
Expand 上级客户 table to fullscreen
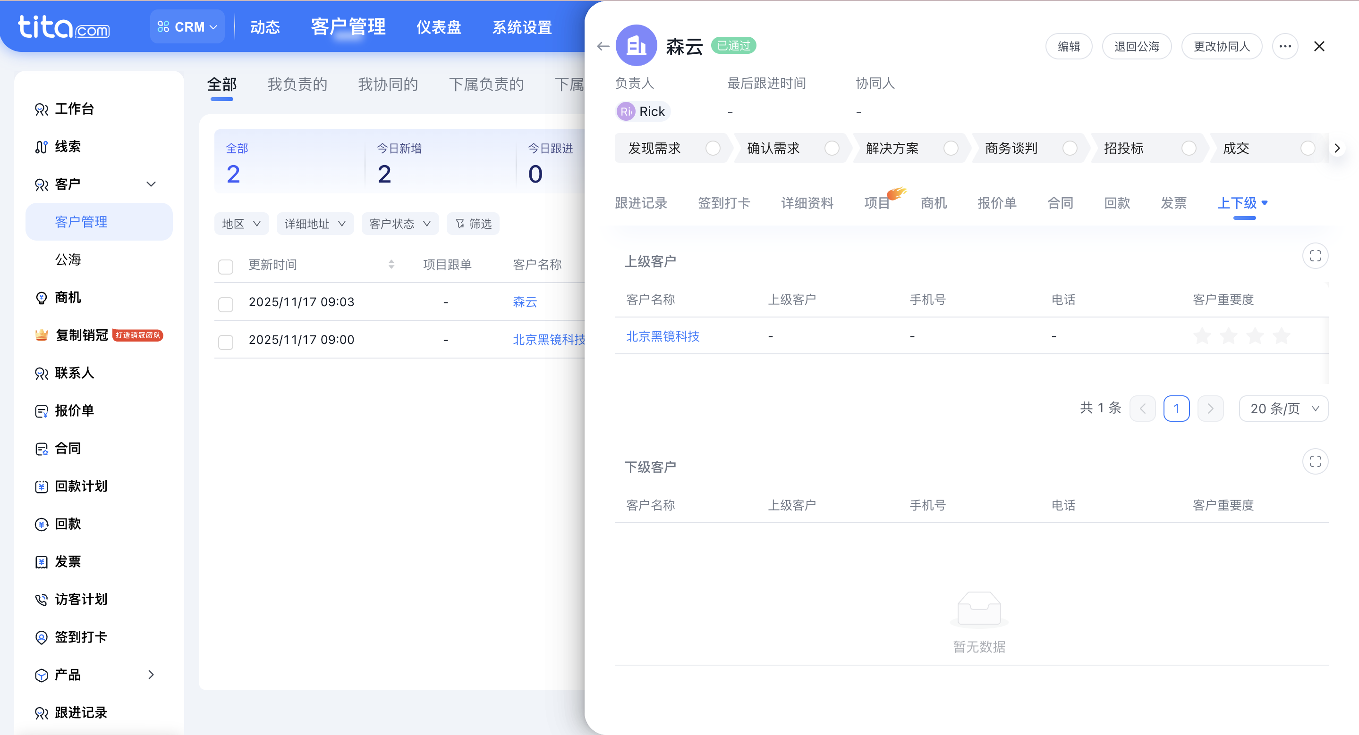click(x=1316, y=256)
